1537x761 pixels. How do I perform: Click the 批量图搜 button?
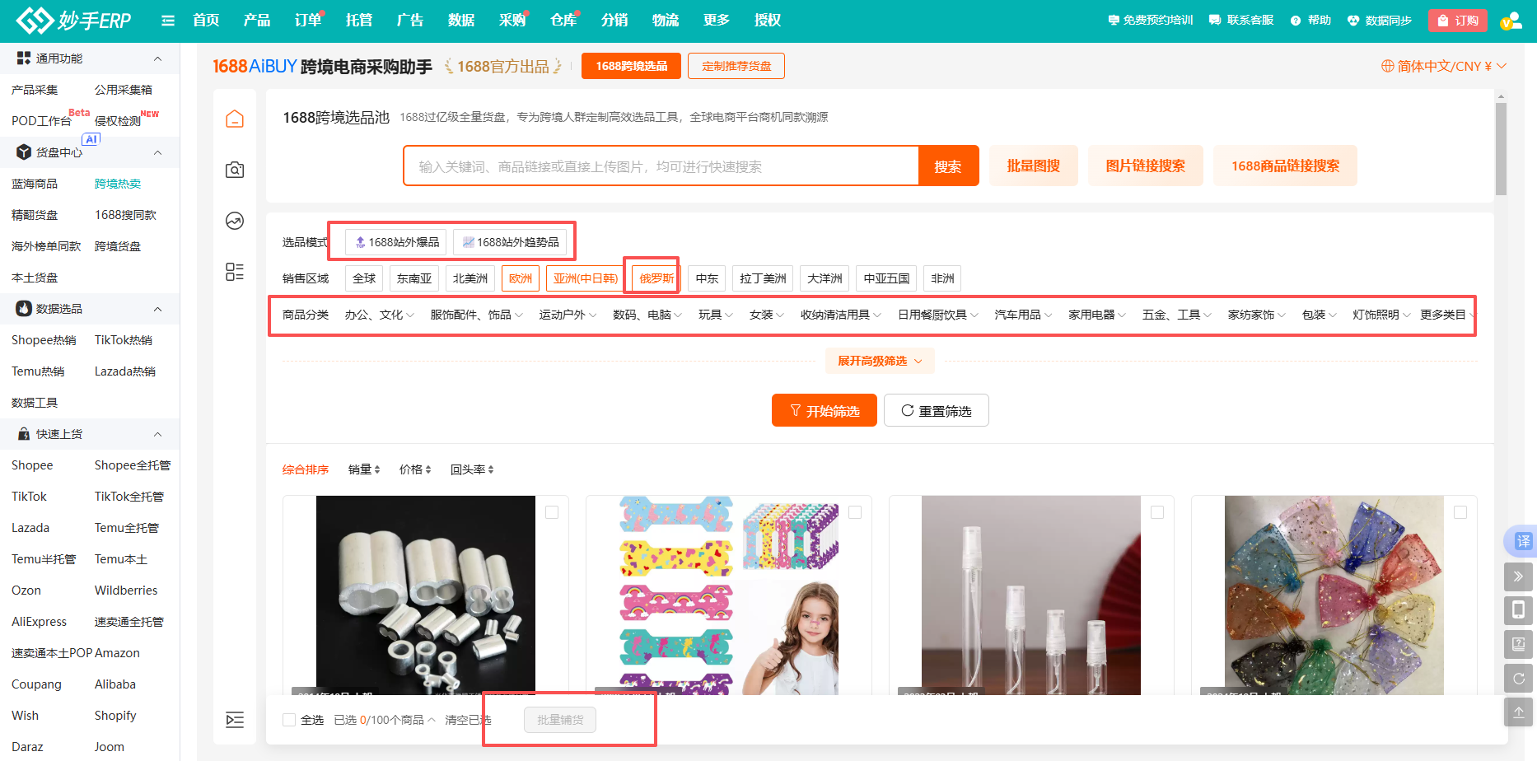point(1033,166)
